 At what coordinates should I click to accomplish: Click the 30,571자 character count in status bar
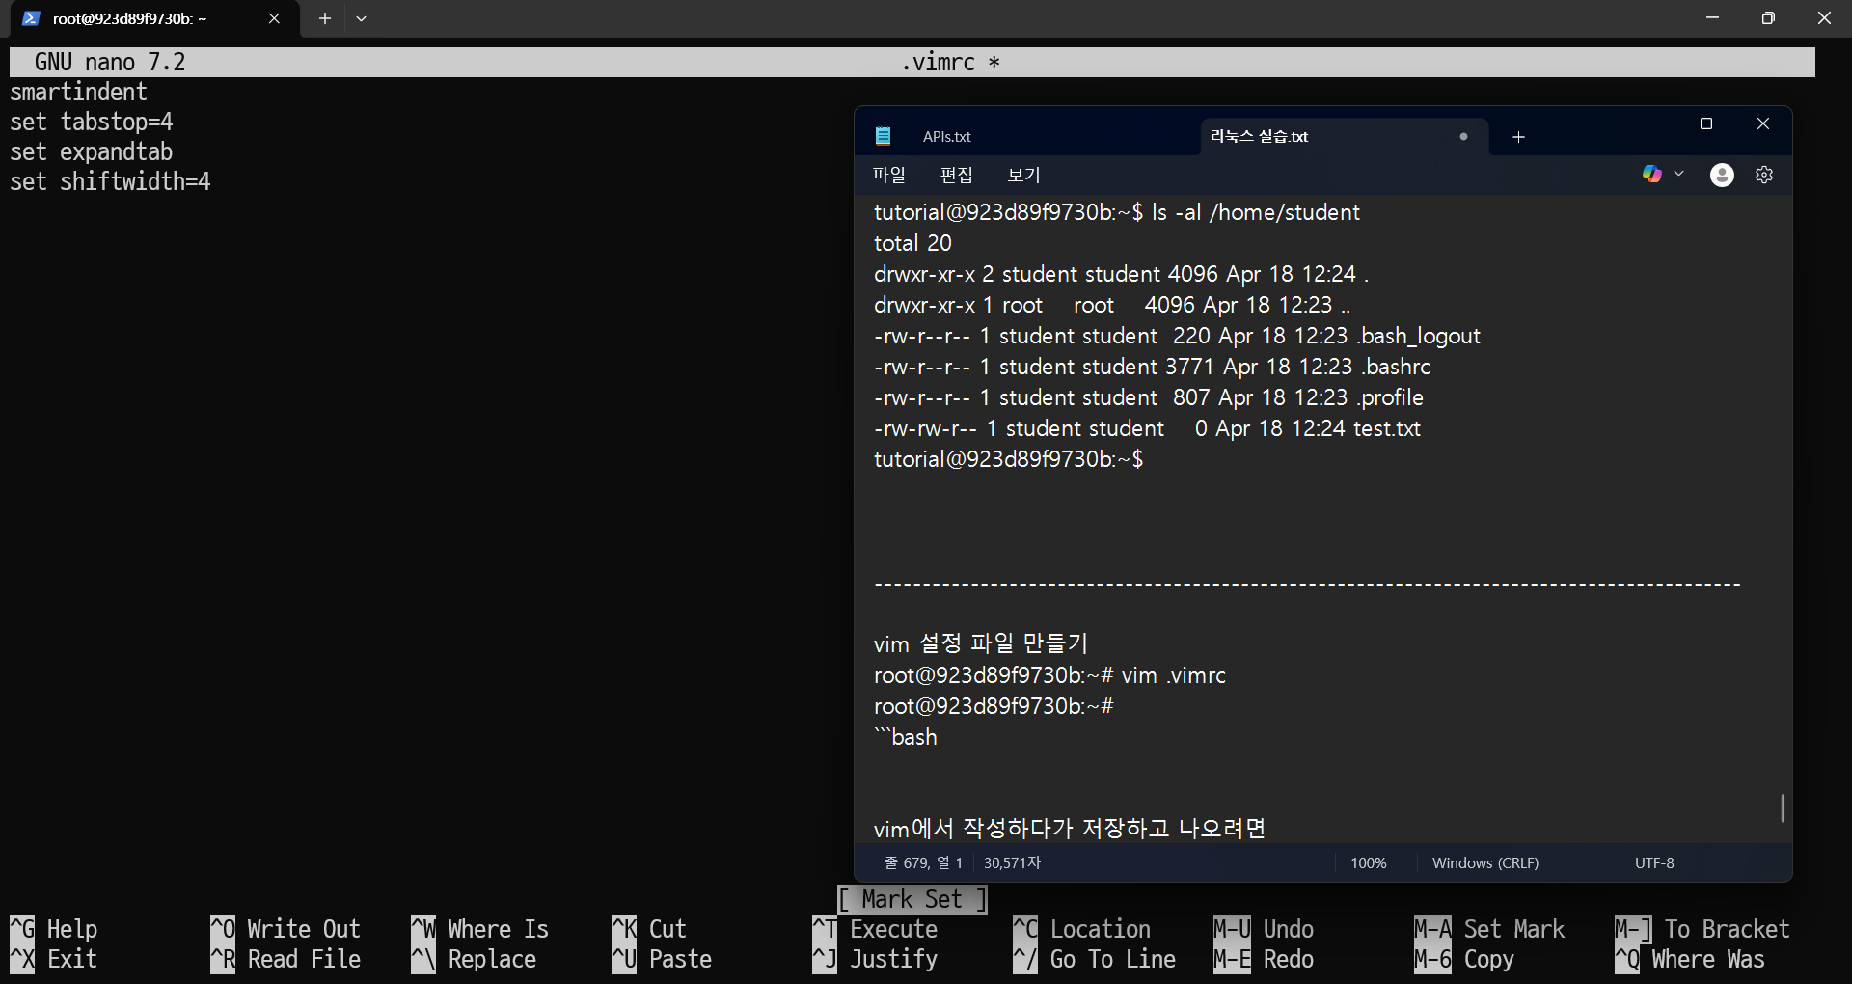tap(1012, 862)
